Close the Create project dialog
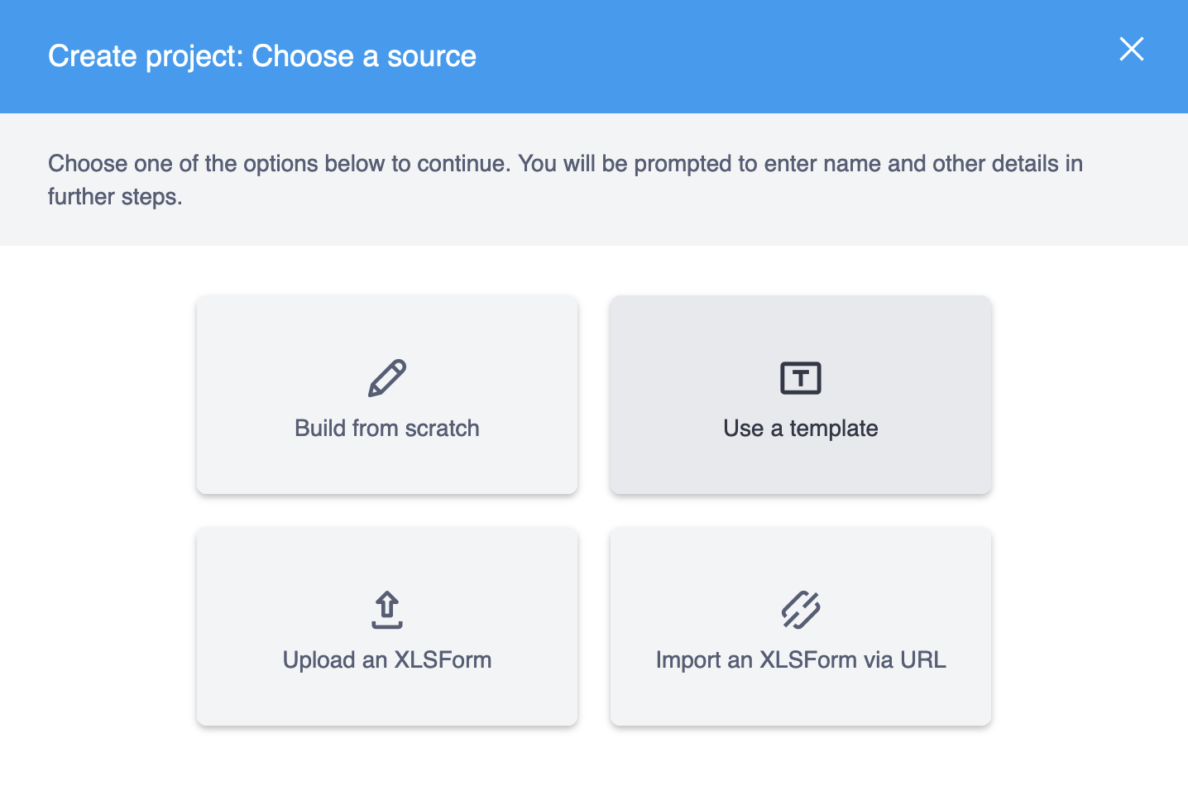1188x791 pixels. 1131,49
